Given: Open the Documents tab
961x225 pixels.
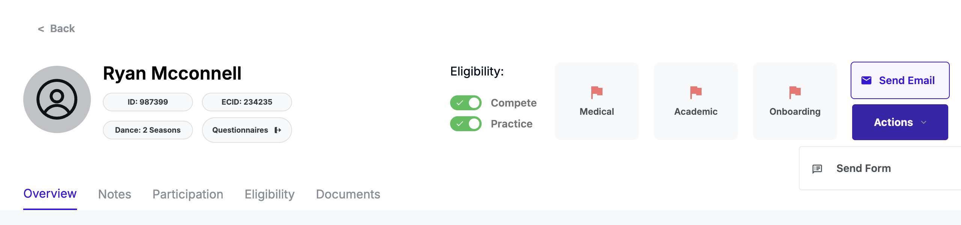Looking at the screenshot, I should [x=348, y=194].
